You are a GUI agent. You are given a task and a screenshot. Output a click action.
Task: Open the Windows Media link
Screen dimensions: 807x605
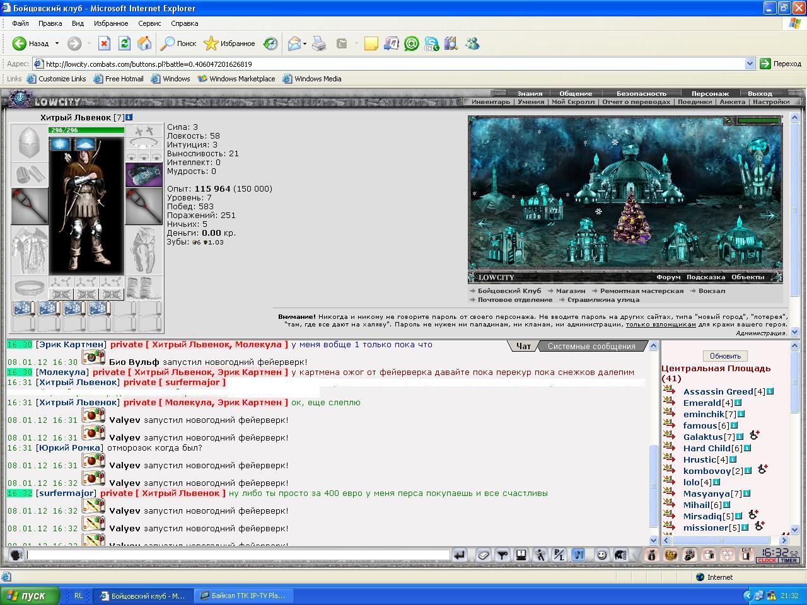312,79
